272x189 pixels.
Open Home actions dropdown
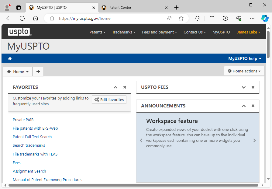point(244,71)
